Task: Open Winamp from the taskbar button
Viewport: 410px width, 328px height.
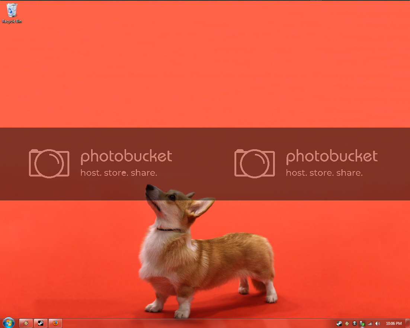Action: [26, 323]
